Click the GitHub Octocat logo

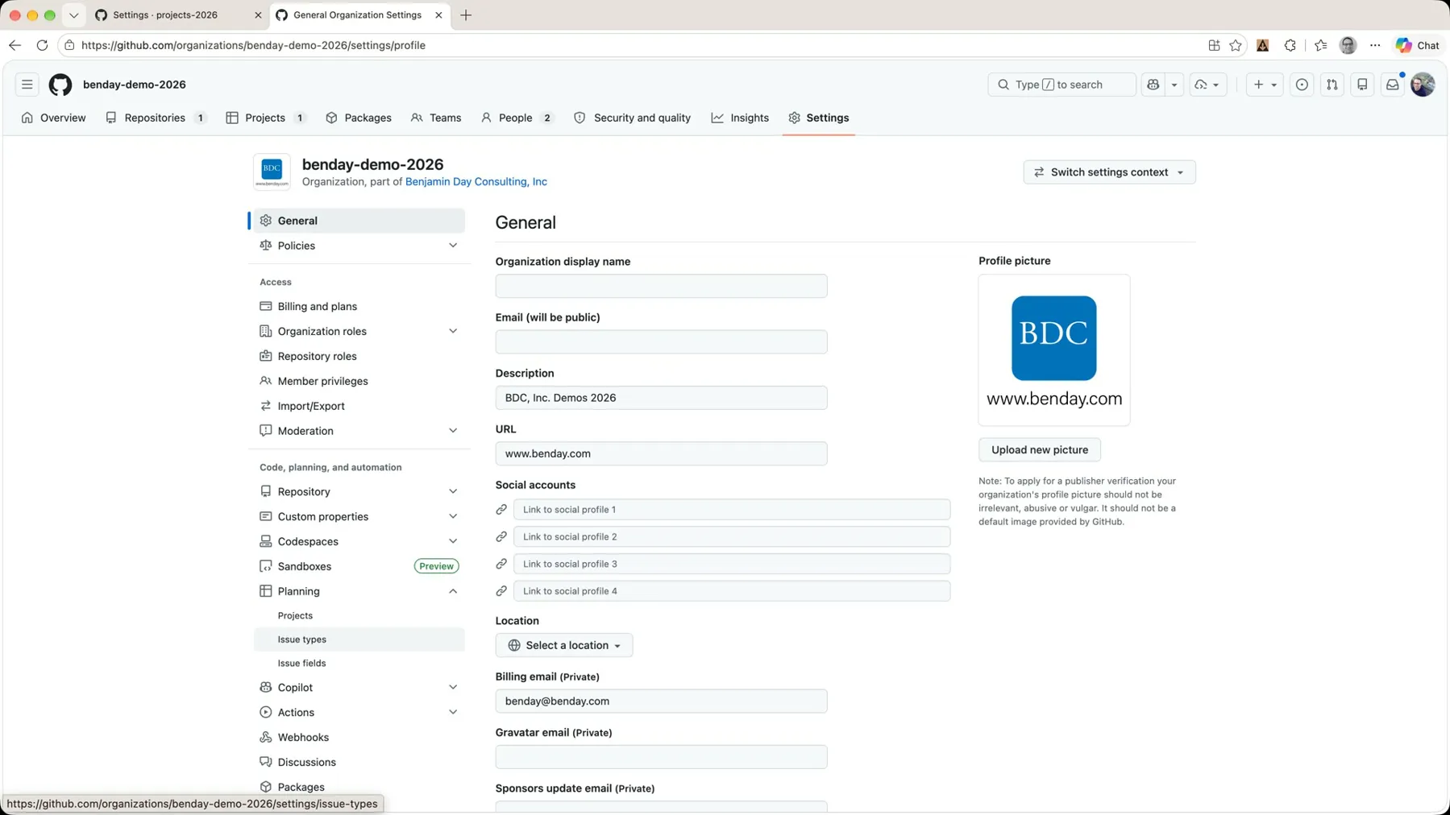[x=60, y=85]
